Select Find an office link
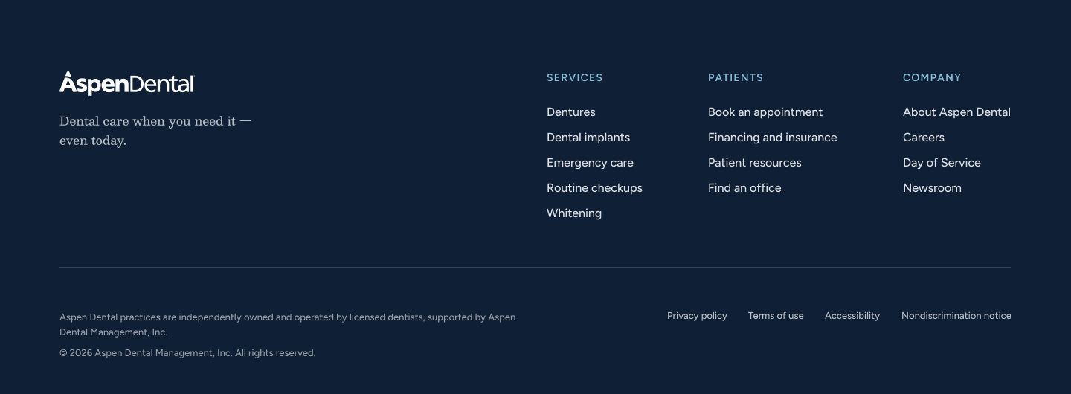Screen dimensions: 1071x394 pos(744,188)
